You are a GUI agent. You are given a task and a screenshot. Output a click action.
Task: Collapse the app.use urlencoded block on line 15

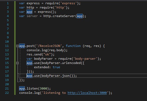tap(17, 63)
